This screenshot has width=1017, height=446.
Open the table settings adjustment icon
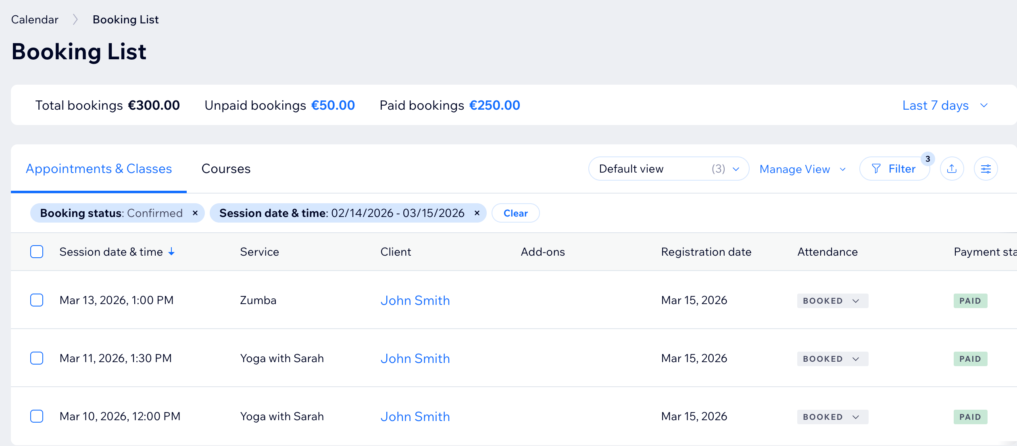click(x=986, y=169)
